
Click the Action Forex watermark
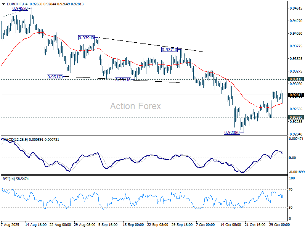pos(135,106)
